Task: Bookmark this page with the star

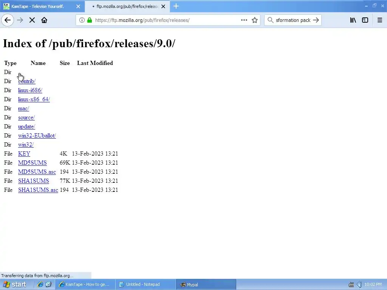Action: 255,20
